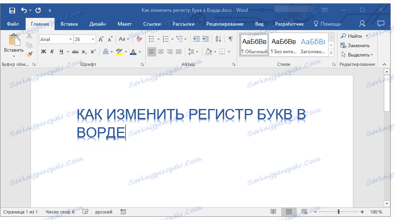The width and height of the screenshot is (394, 220).
Task: Toggle show paragraph marks ¶
Action: 231,39
